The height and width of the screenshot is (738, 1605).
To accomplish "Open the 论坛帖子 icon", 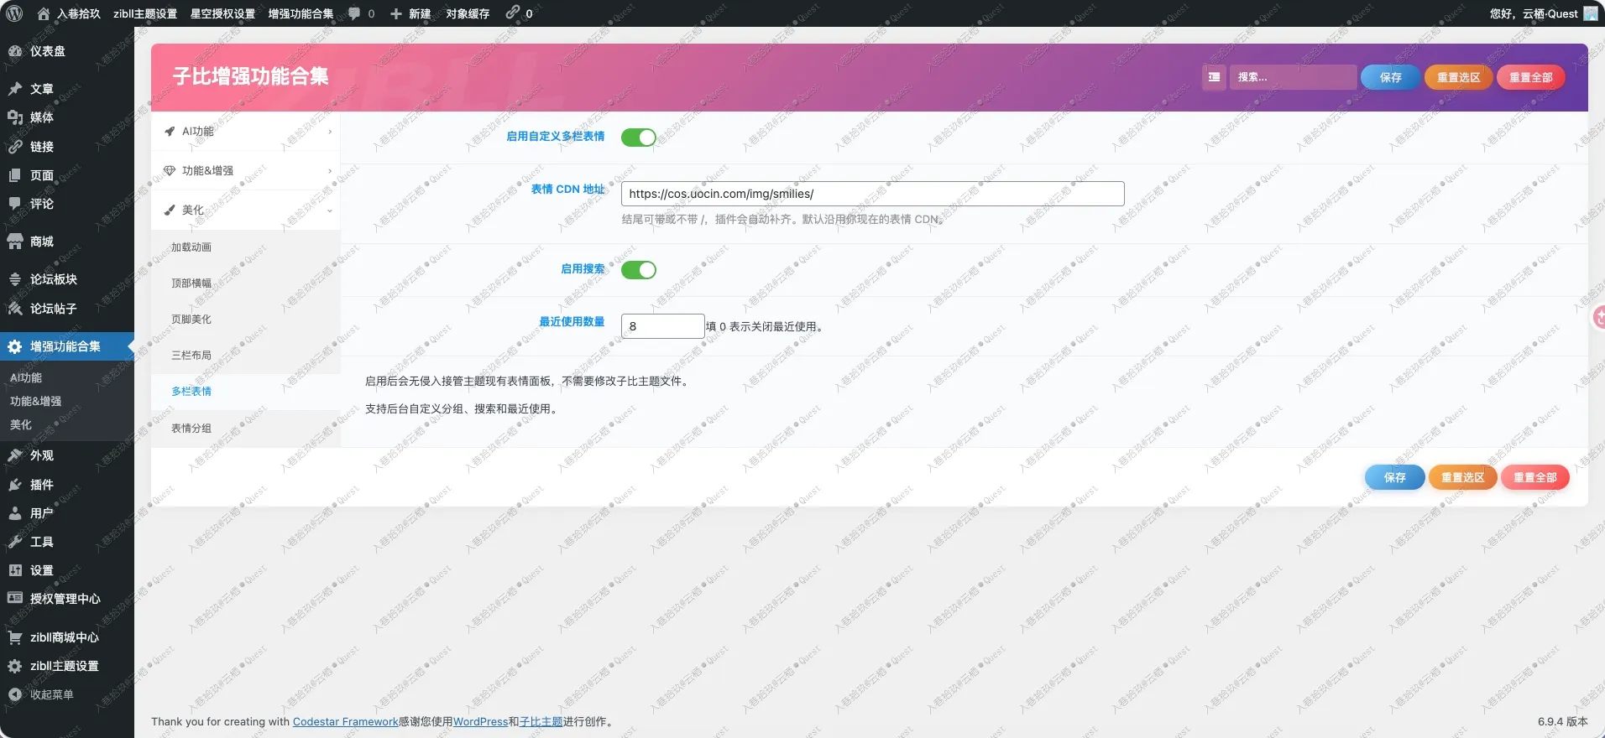I will click(x=15, y=309).
